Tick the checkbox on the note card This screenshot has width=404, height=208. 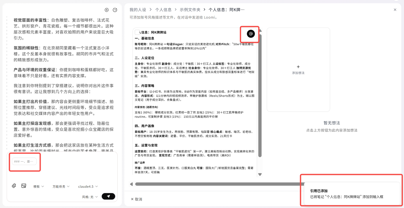tap(137, 32)
